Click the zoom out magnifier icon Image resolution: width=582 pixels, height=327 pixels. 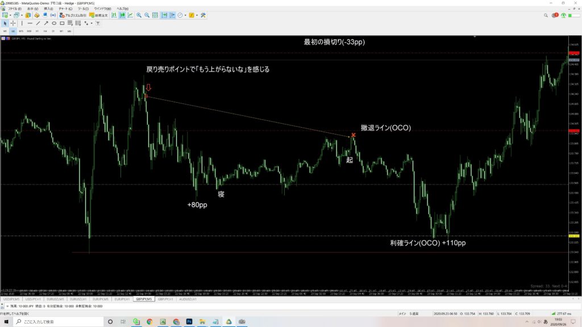(147, 15)
